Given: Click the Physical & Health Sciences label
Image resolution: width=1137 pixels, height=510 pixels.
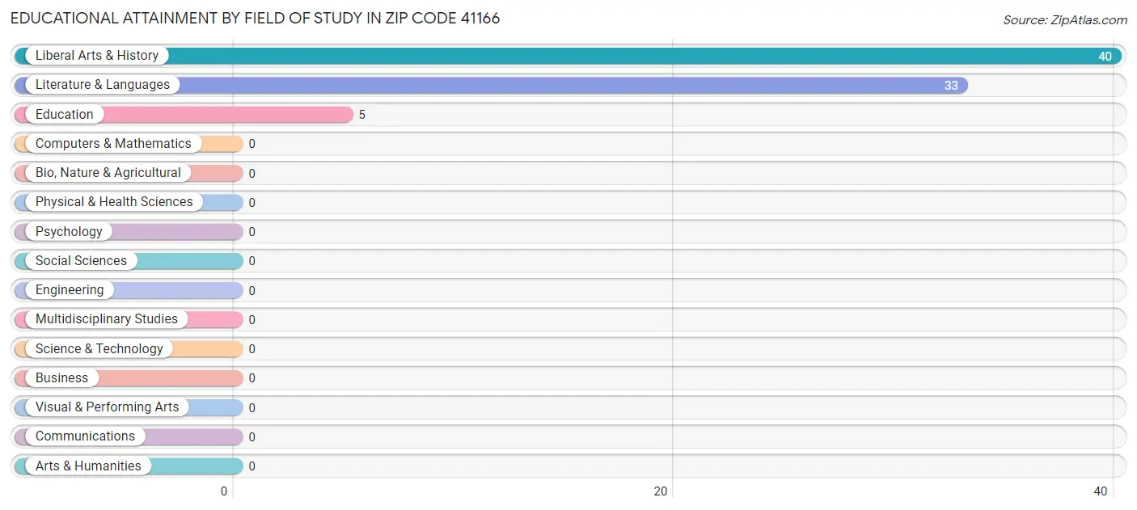Looking at the screenshot, I should tap(114, 202).
